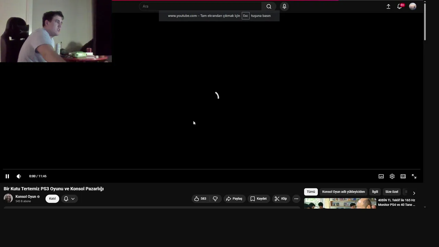Image resolution: width=439 pixels, height=247 pixels.
Task: Open the 40BİN TL Teklif video title
Action: (x=396, y=202)
